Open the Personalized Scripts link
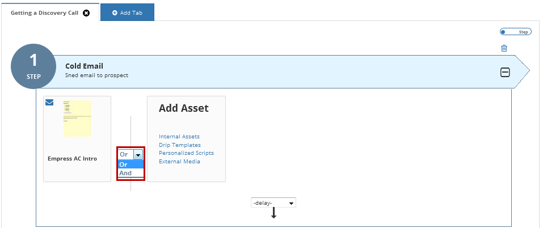Image resolution: width=543 pixels, height=228 pixels. (186, 153)
